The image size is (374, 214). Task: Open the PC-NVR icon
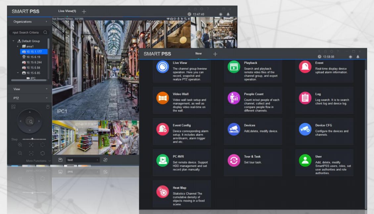point(163,160)
